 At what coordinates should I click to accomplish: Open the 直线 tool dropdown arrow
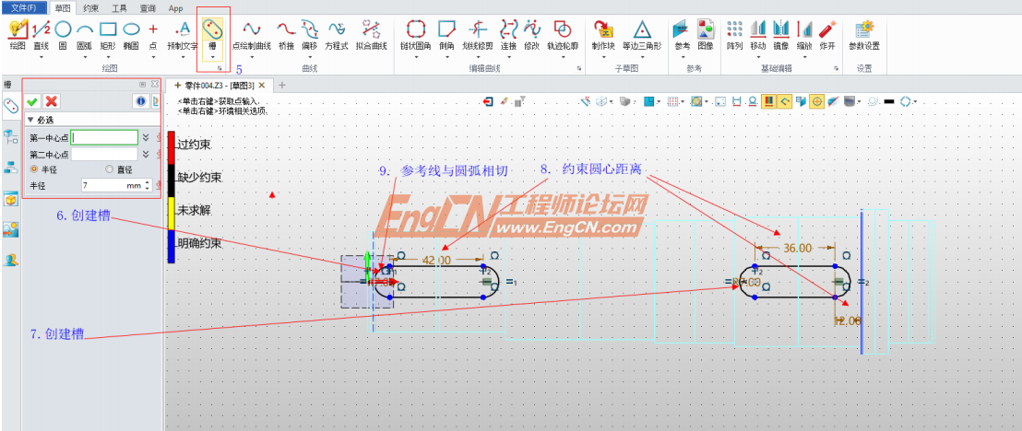(x=42, y=57)
